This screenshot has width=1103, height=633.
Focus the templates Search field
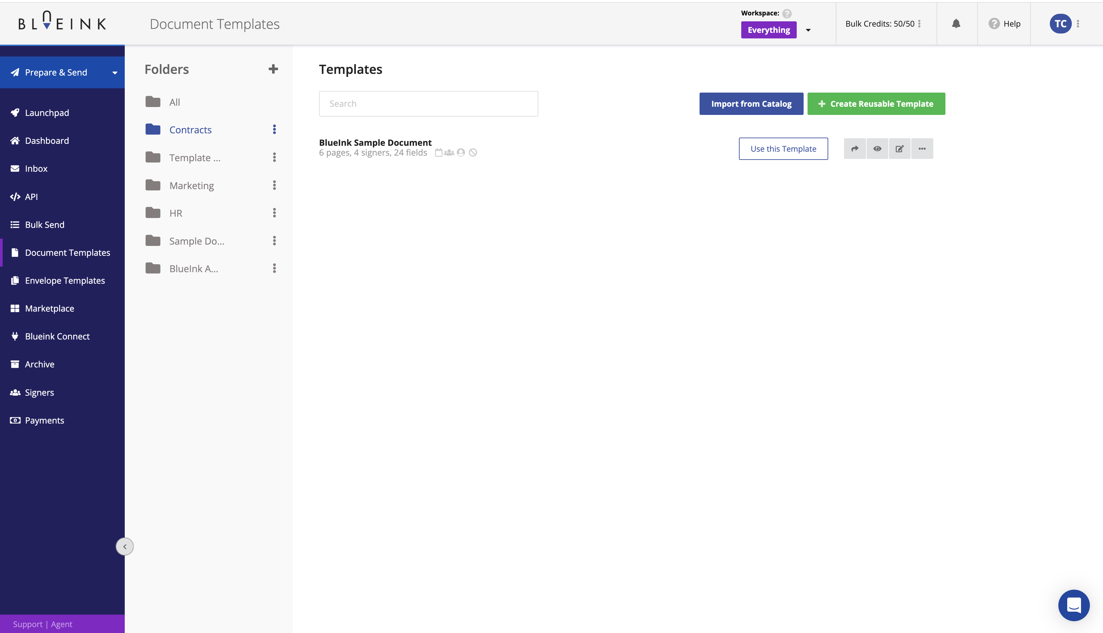point(428,103)
